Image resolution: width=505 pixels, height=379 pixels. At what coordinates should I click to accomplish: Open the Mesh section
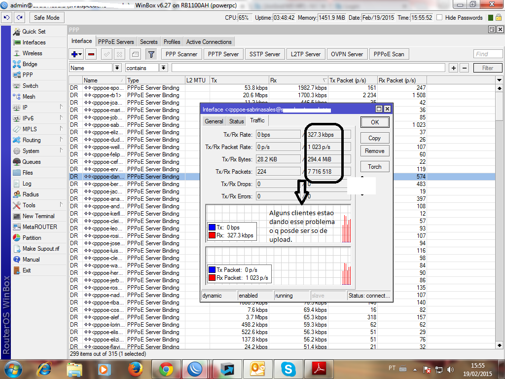(x=29, y=97)
